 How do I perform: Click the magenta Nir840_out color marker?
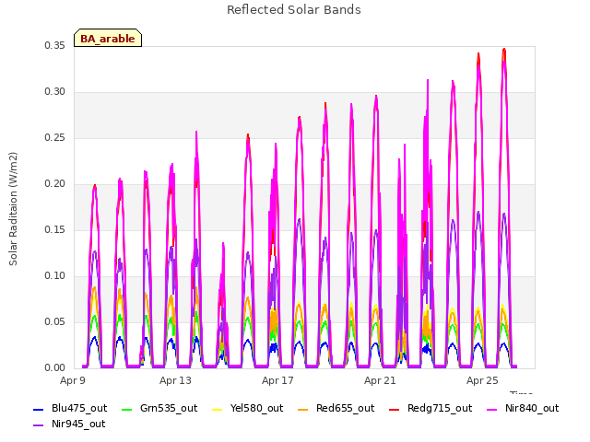[492, 409]
